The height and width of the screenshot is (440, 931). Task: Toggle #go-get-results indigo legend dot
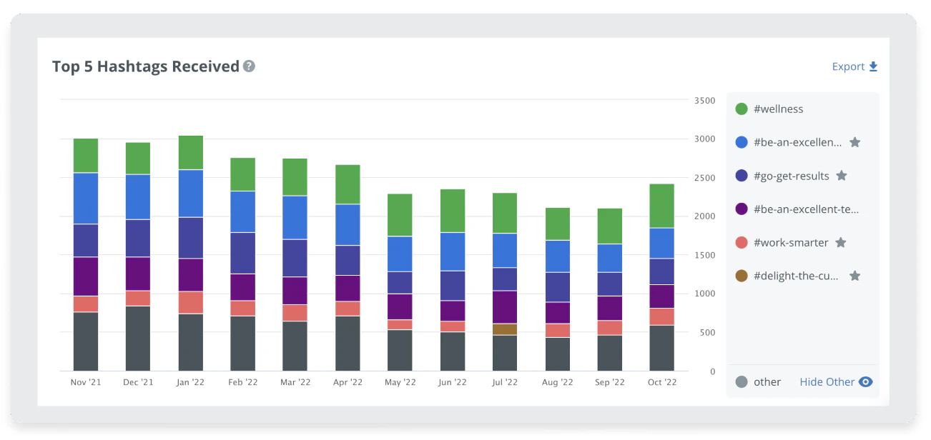(742, 176)
